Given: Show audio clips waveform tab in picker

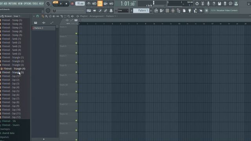Looking at the screenshot, I should [44, 23].
